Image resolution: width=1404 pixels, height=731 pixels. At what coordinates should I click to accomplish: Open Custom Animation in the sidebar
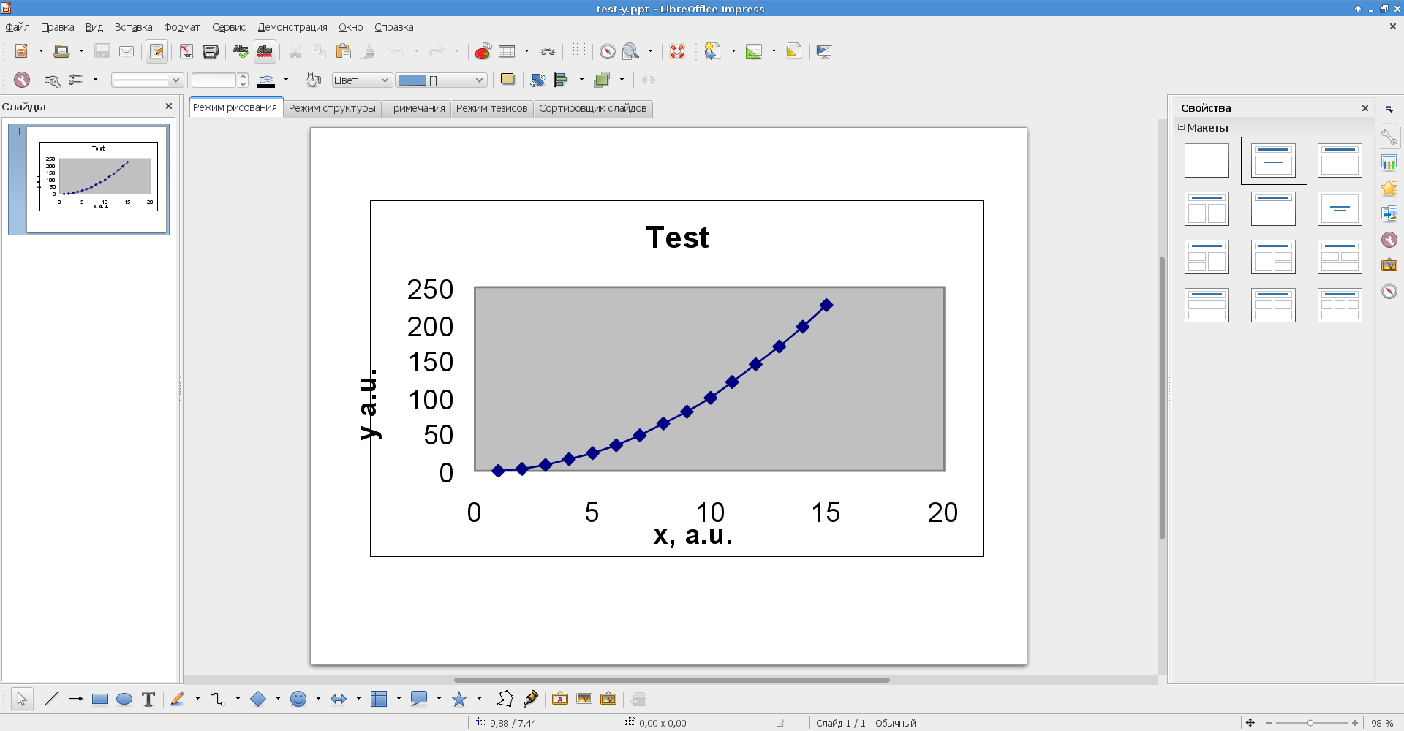pyautogui.click(x=1389, y=189)
